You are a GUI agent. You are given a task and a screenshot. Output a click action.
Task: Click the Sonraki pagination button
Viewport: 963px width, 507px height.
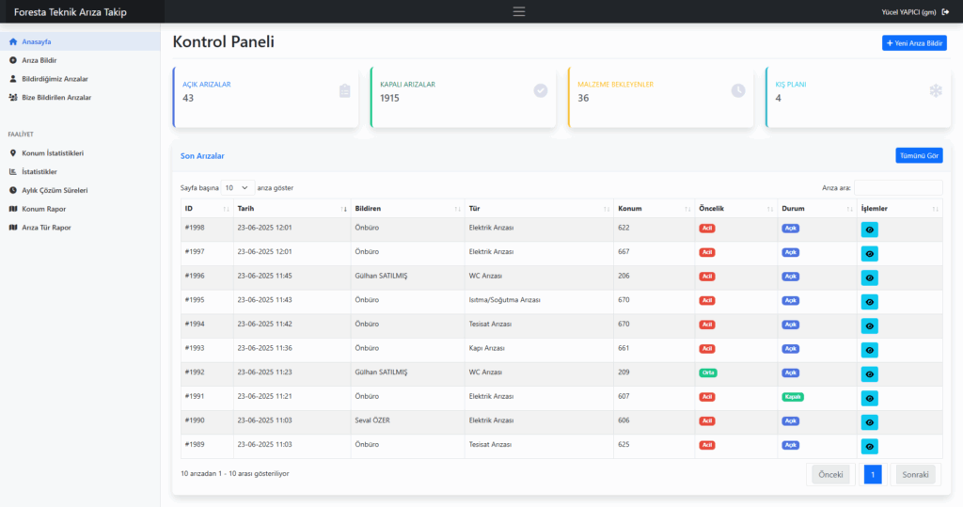pos(915,474)
